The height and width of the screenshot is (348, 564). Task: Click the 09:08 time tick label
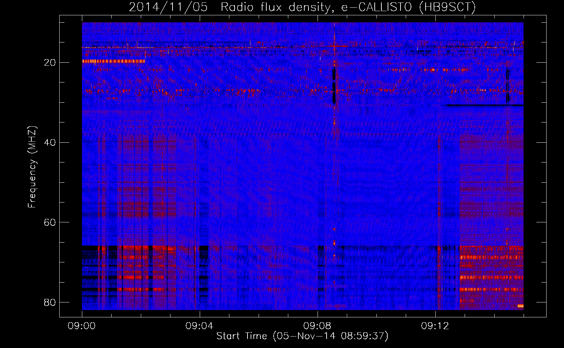click(x=318, y=326)
